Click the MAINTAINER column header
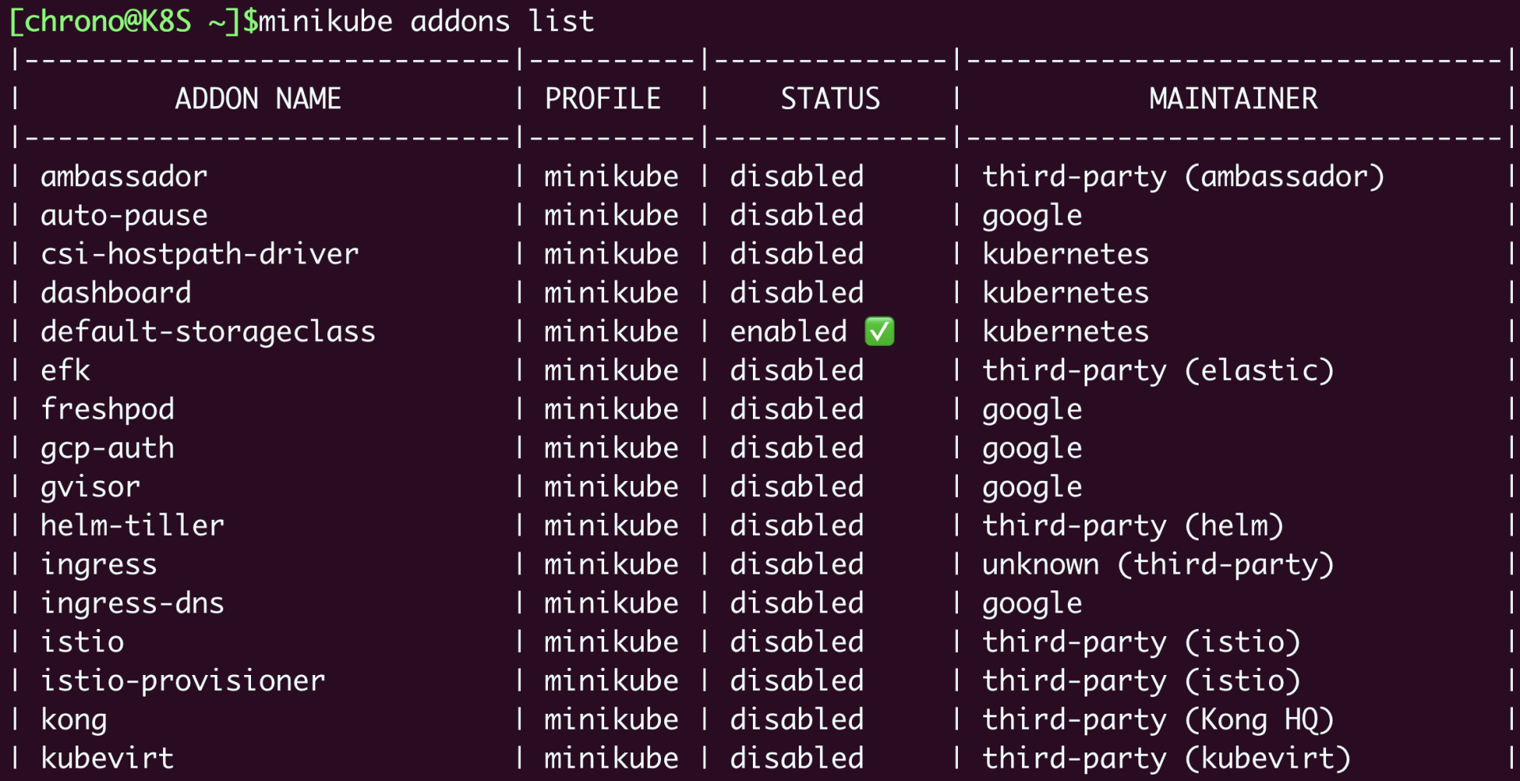1520x781 pixels. point(1233,99)
